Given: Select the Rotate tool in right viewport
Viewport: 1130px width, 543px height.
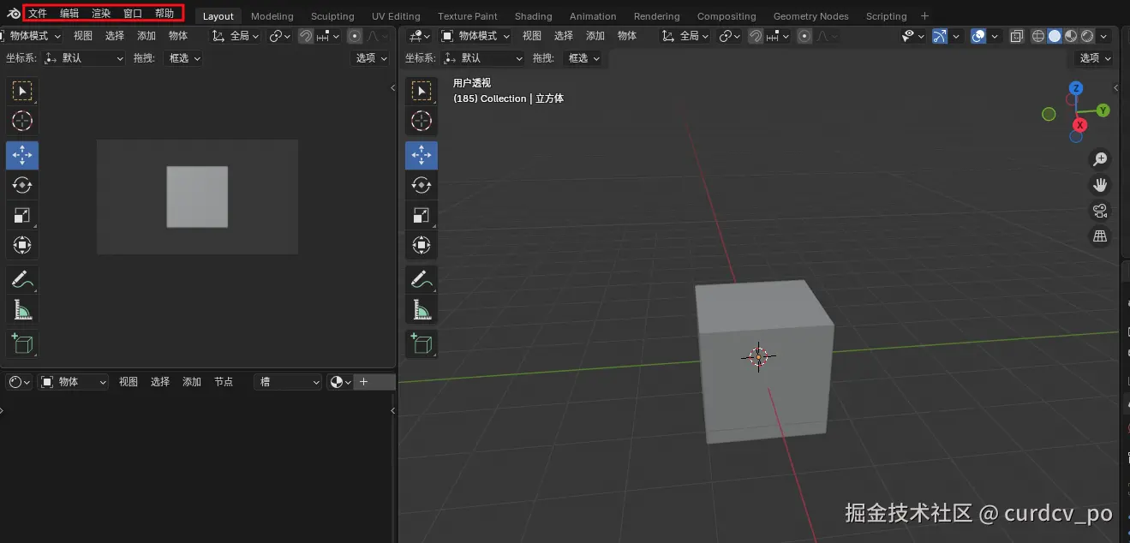Looking at the screenshot, I should (x=422, y=185).
